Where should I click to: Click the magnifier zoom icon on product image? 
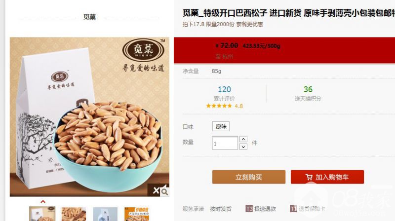[x=165, y=192]
